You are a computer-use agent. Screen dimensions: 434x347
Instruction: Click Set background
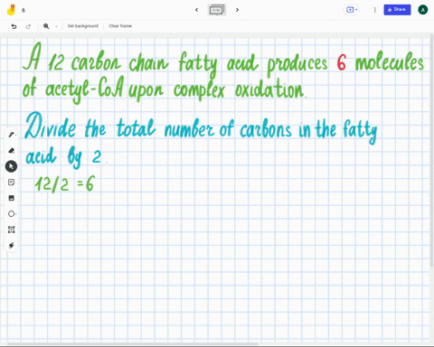click(83, 26)
